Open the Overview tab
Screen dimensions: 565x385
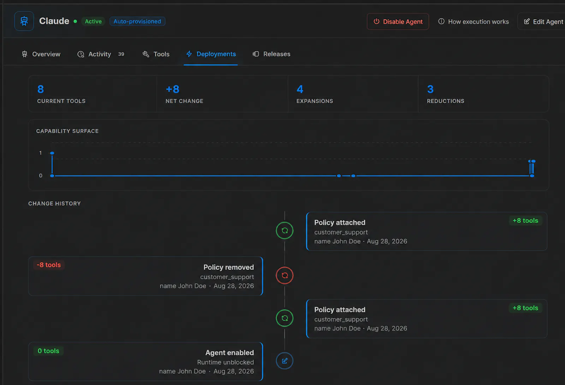(x=41, y=54)
